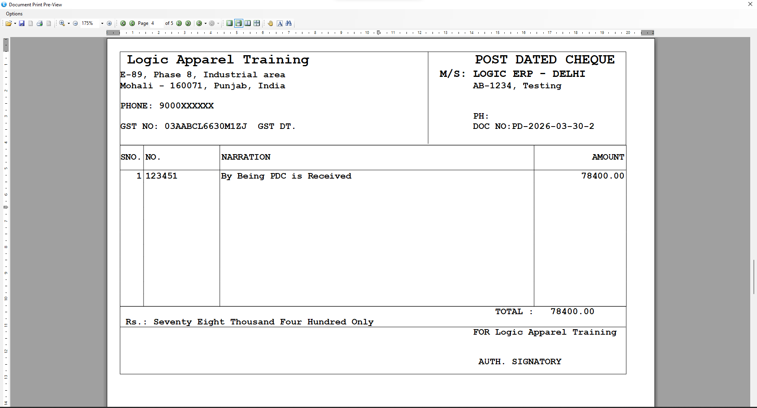
Task: Open Find with binoculars icon
Action: pyautogui.click(x=289, y=23)
